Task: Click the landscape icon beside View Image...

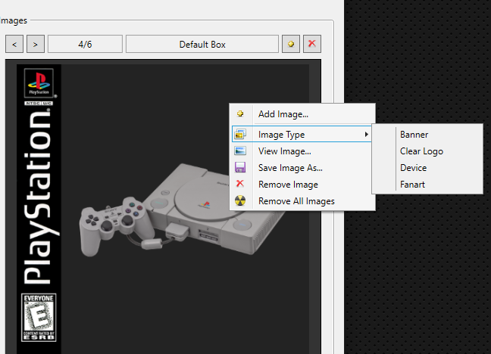Action: tap(240, 151)
